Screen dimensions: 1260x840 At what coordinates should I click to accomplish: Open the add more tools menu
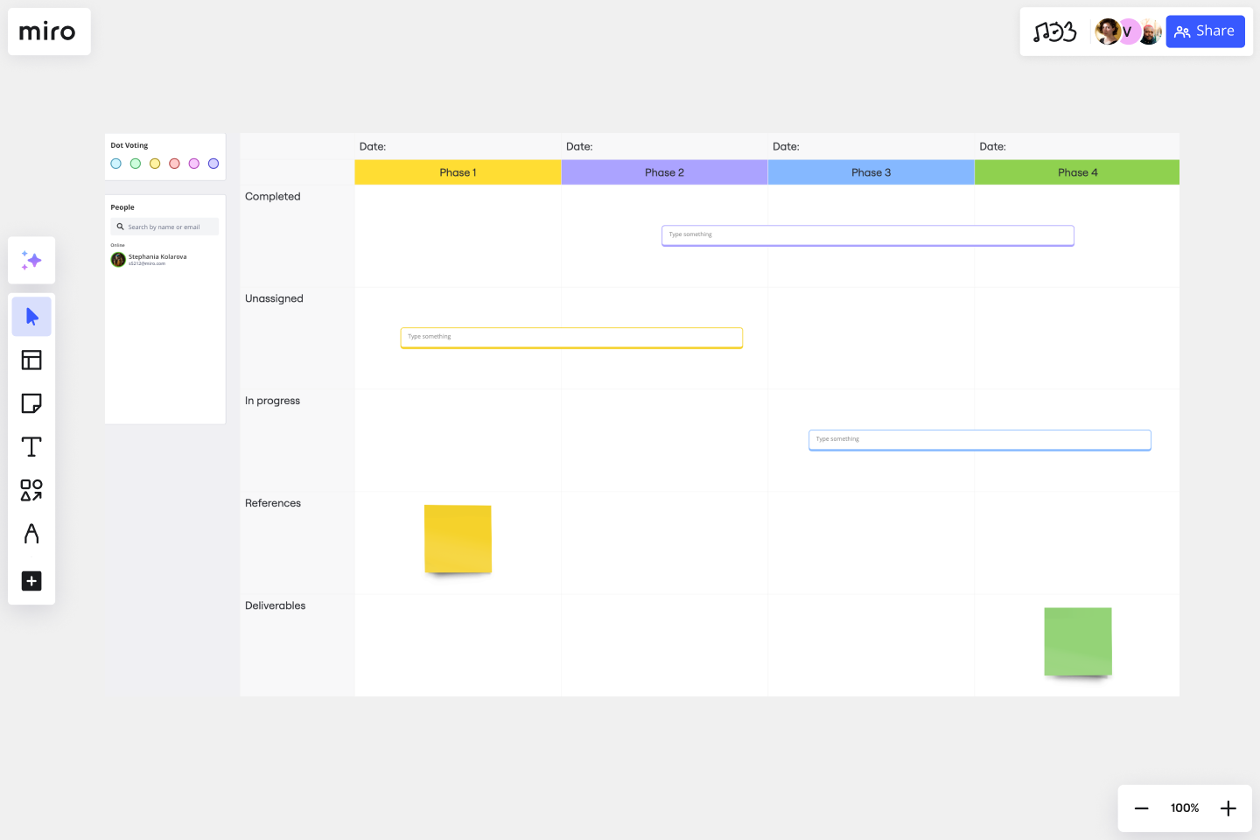pyautogui.click(x=31, y=581)
